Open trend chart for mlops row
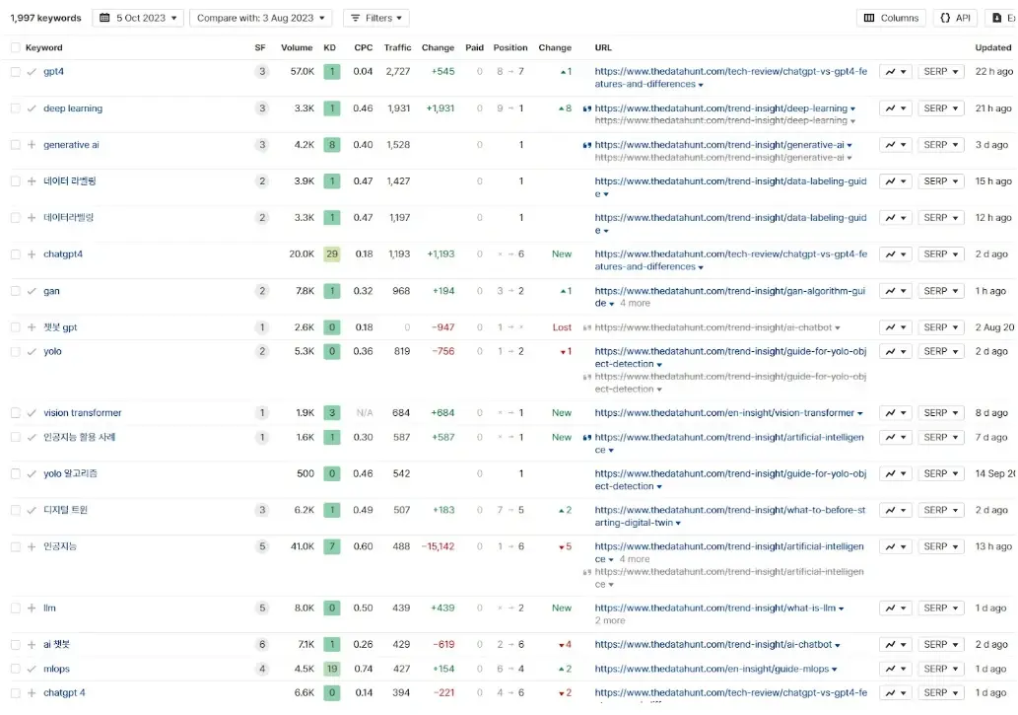 (896, 669)
